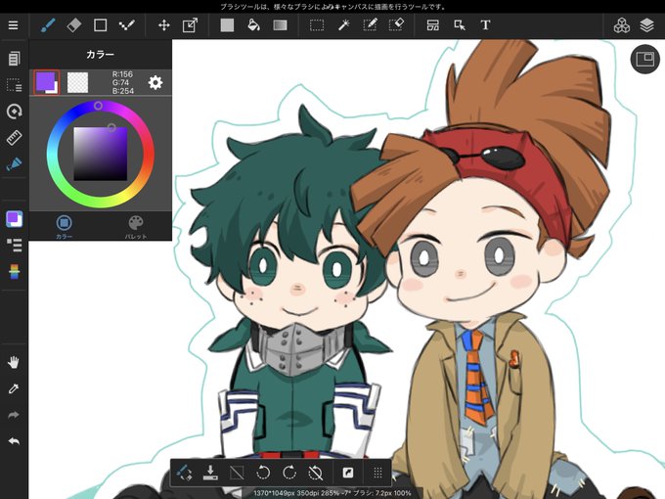Open the Edit document menu in sidebar
This screenshot has width=665, height=499.
point(14,59)
